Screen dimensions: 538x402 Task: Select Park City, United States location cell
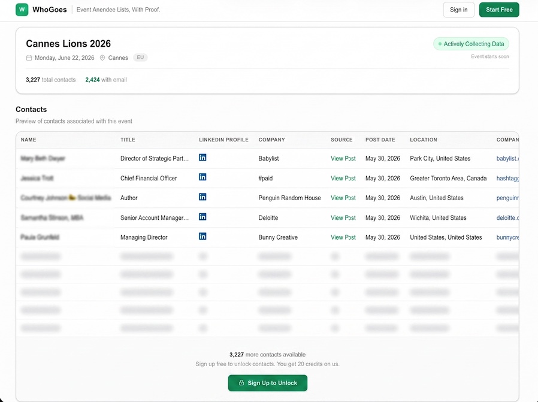click(440, 159)
